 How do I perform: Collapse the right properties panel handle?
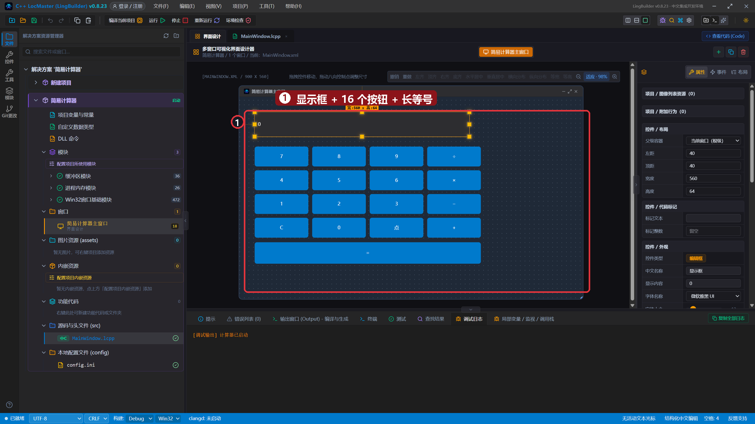[x=636, y=185]
